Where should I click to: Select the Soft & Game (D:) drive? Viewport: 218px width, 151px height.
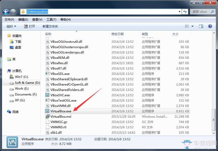tap(27, 83)
